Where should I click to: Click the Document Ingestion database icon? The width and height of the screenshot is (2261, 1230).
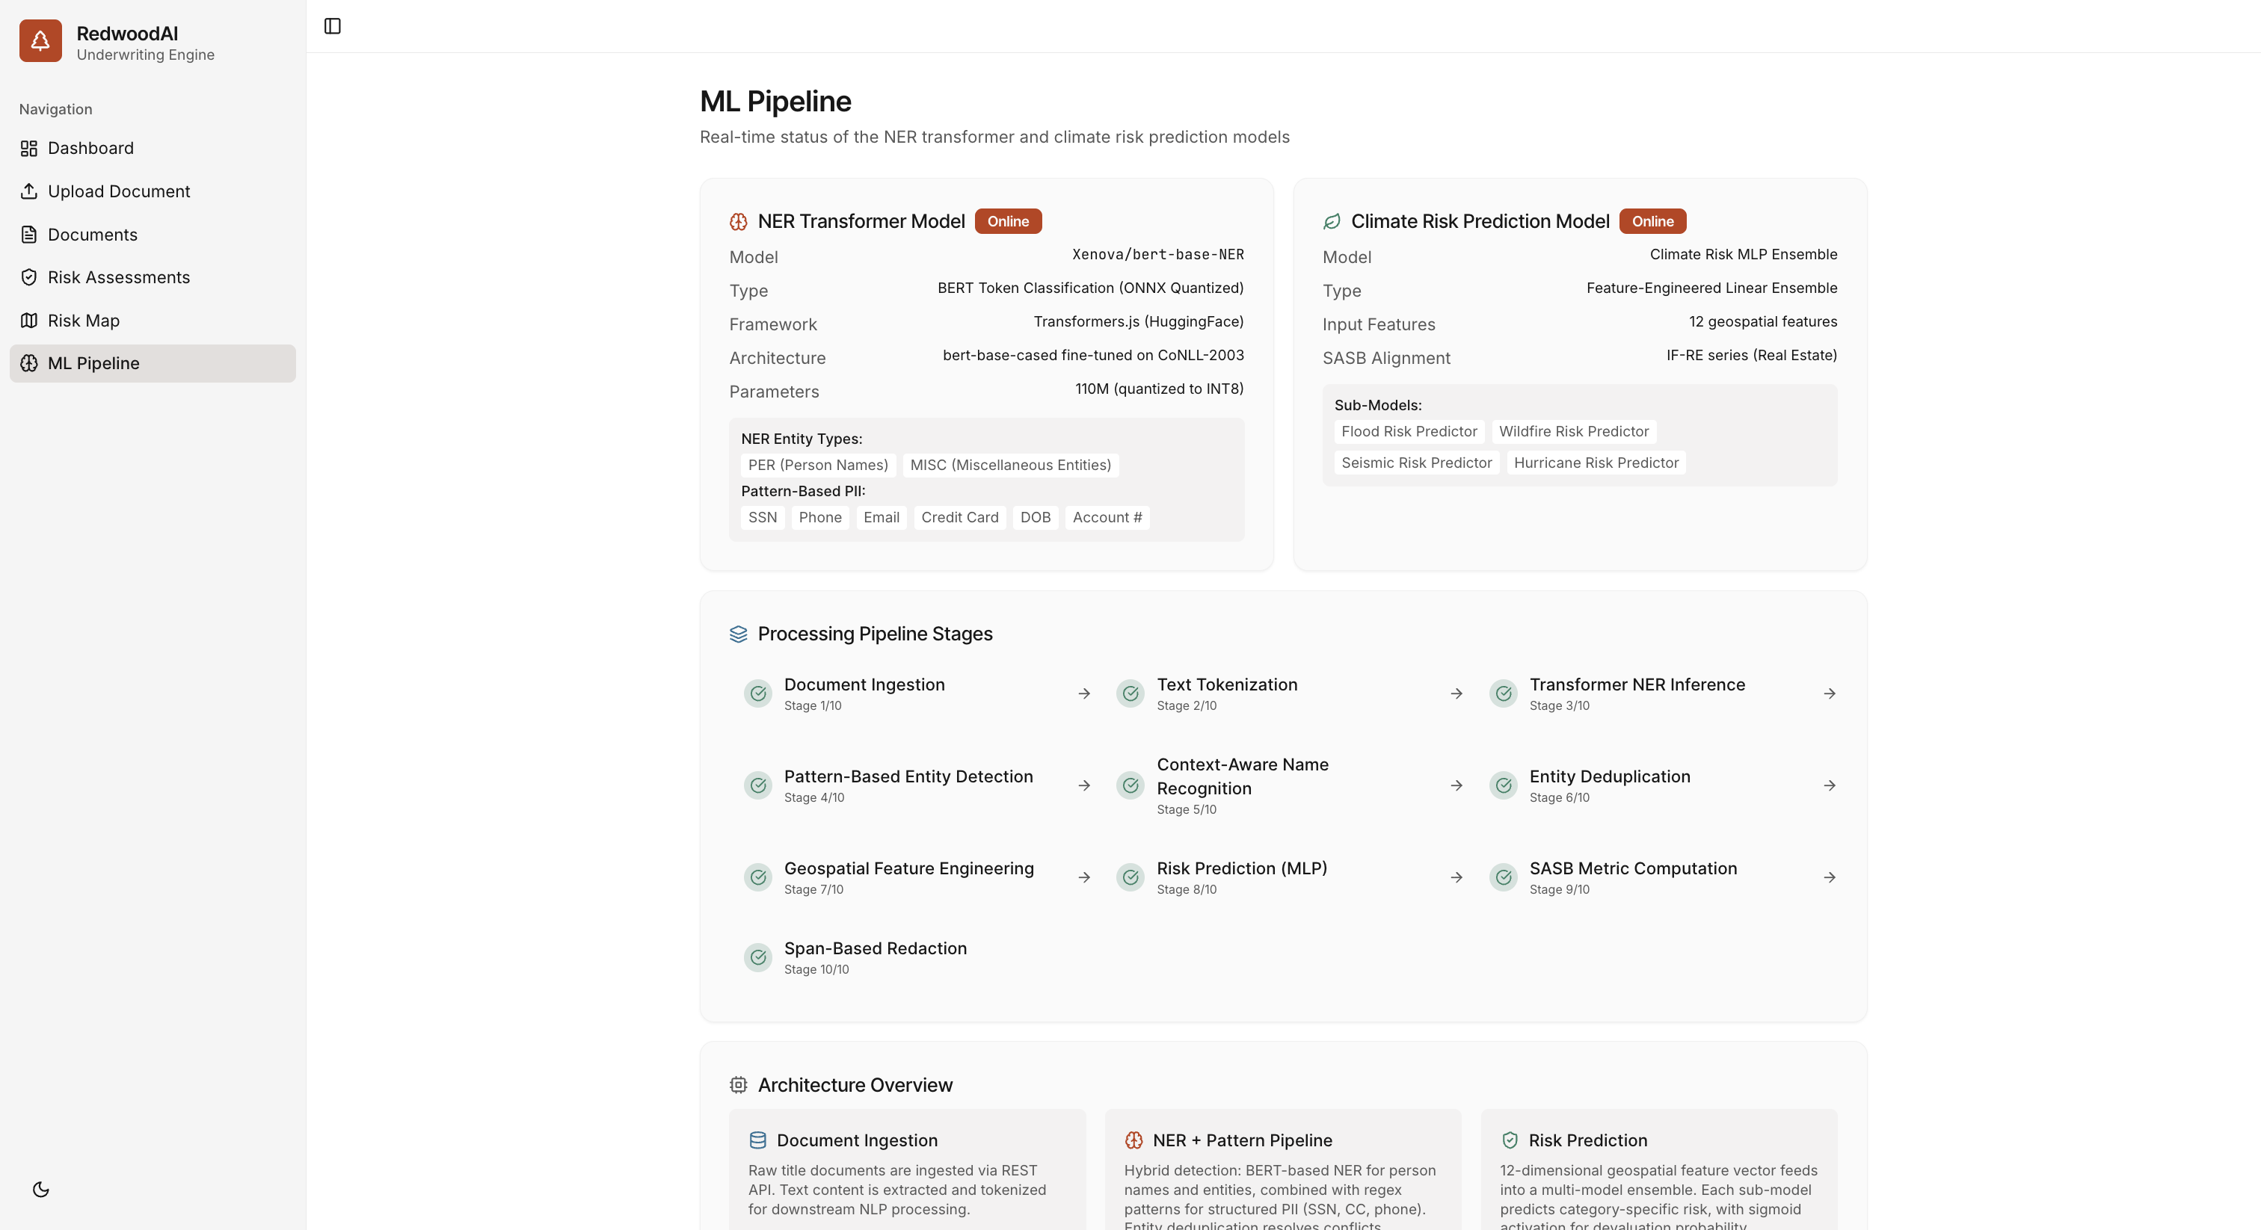pyautogui.click(x=757, y=1140)
